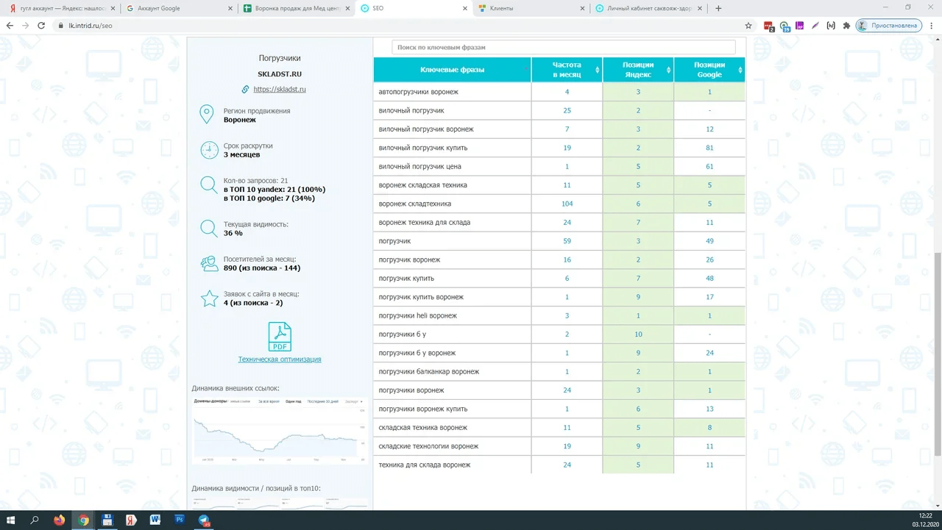The height and width of the screenshot is (530, 942).
Task: Click the external links dynamics chart
Action: (x=280, y=430)
